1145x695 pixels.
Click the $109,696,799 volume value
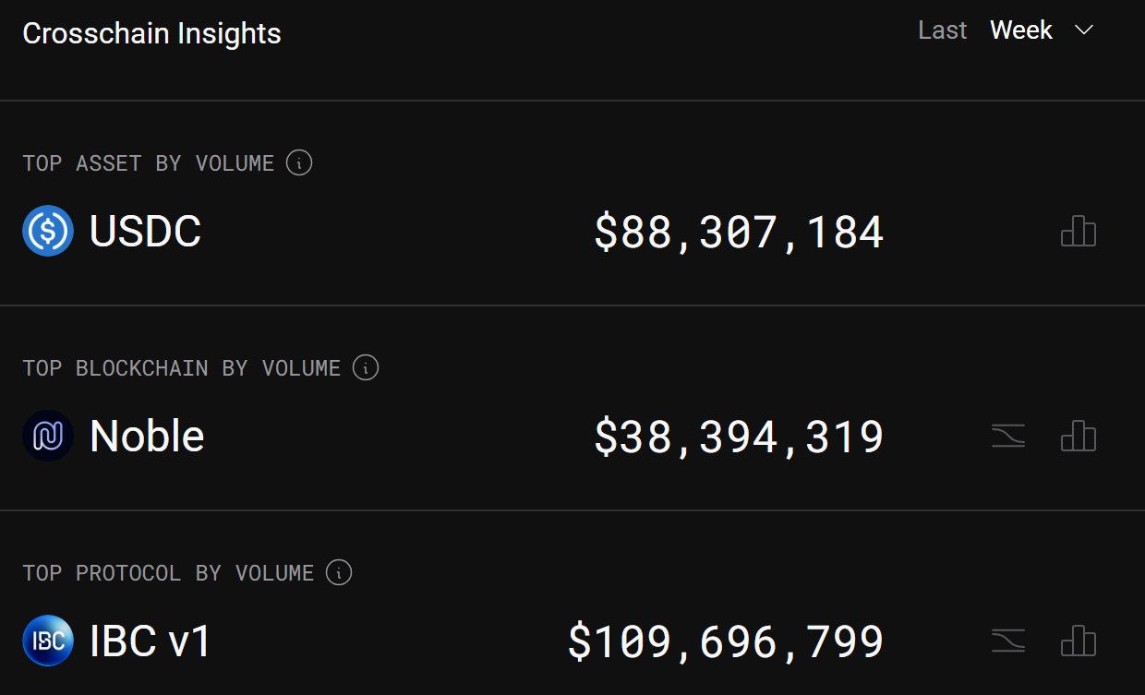point(726,642)
